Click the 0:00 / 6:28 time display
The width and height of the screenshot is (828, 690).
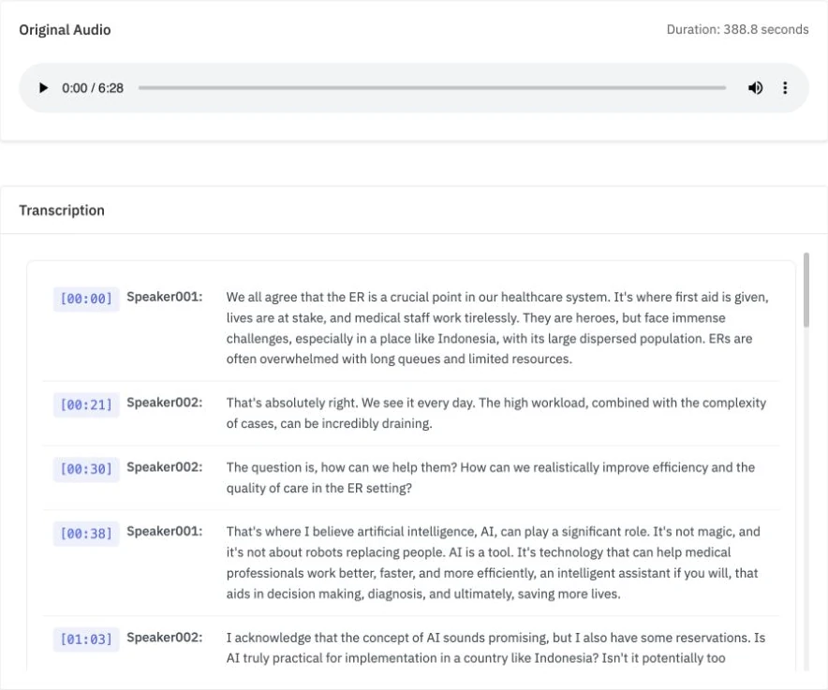click(x=93, y=88)
